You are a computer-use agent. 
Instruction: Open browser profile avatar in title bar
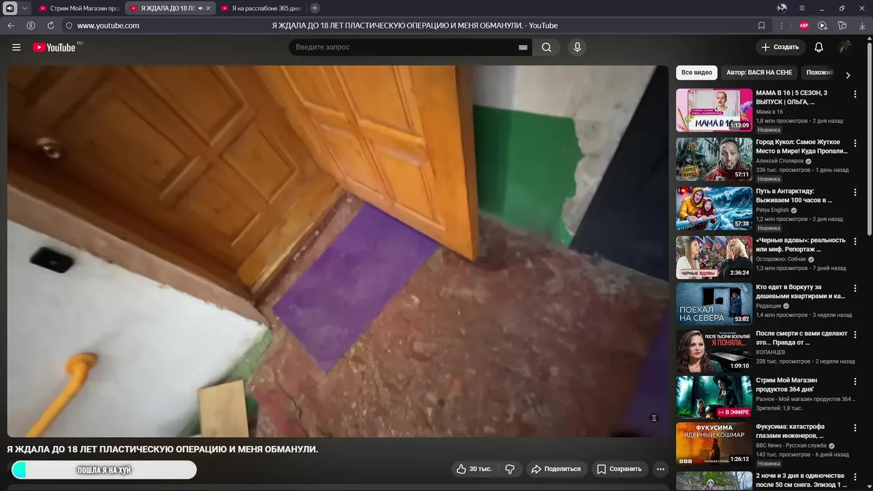(782, 8)
